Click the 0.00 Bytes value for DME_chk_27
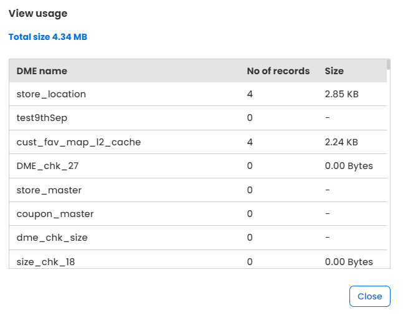 click(349, 166)
